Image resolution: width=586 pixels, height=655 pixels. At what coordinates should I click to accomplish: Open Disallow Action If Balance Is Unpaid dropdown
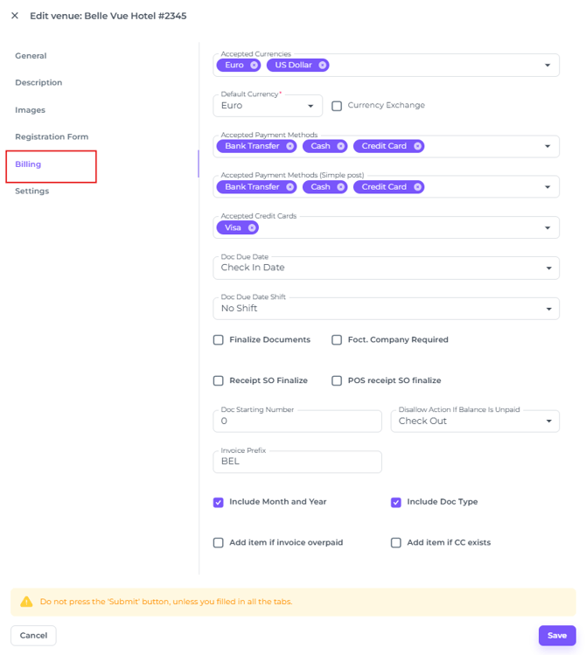(475, 422)
